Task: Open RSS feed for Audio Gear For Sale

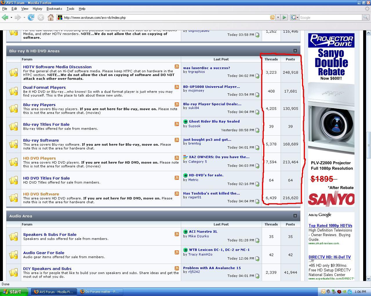Action: point(177,252)
